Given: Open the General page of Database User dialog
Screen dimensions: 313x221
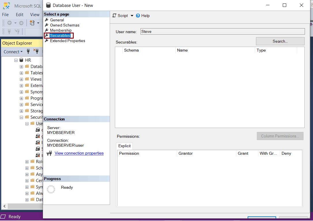Looking at the screenshot, I should click(56, 20).
